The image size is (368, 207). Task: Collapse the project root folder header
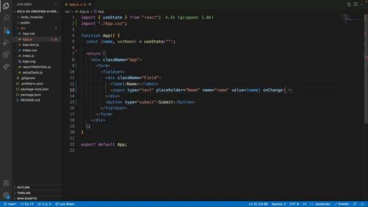pos(37,11)
